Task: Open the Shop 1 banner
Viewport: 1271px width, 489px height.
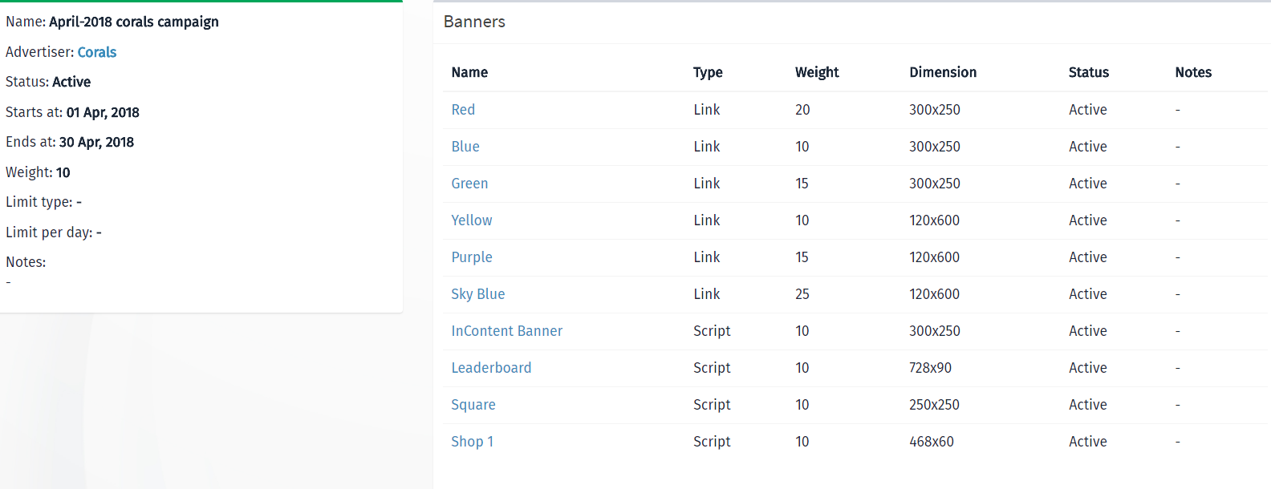Action: [473, 442]
